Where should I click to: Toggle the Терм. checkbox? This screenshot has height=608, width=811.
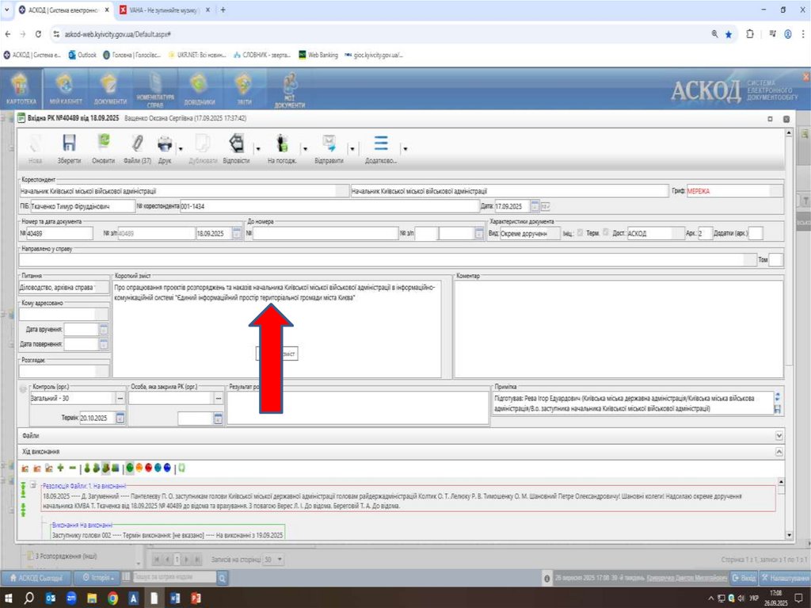(606, 233)
